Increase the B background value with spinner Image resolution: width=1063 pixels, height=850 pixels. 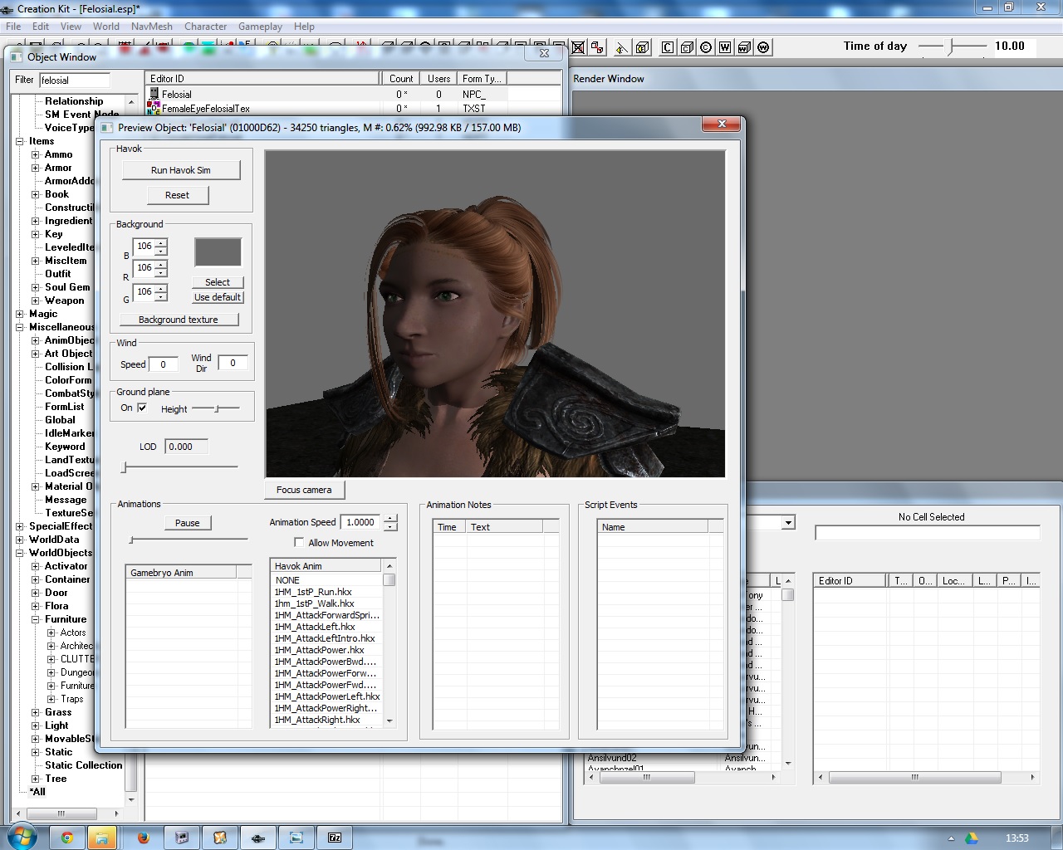click(161, 242)
